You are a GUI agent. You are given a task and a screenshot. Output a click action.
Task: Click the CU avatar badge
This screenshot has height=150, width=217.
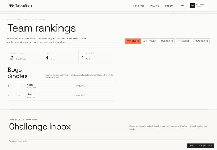192,6
